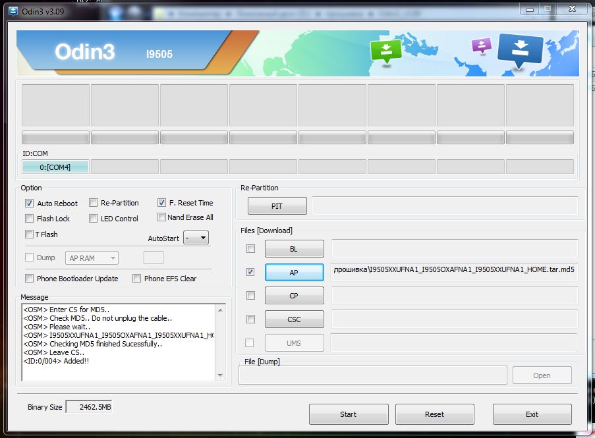Screen dimensions: 595x438
Task: Uncheck the AP file checkbox
Action: click(250, 272)
